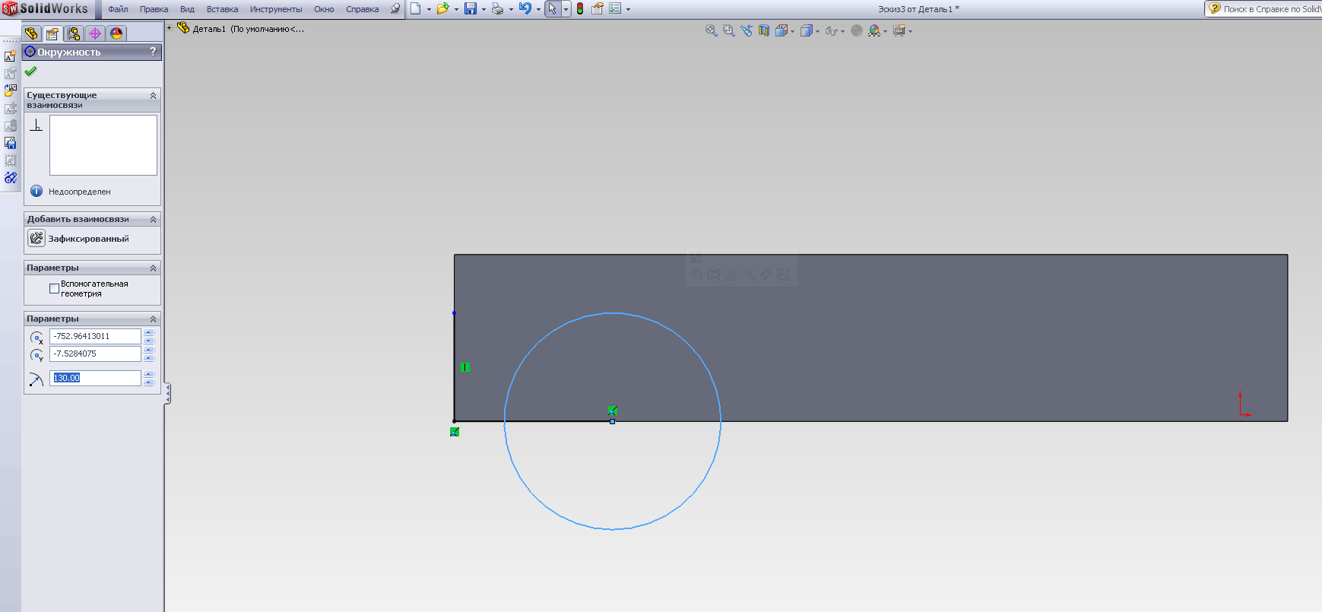The image size is (1322, 612).
Task: Decrease the Y coordinate with down spinner
Action: (149, 357)
